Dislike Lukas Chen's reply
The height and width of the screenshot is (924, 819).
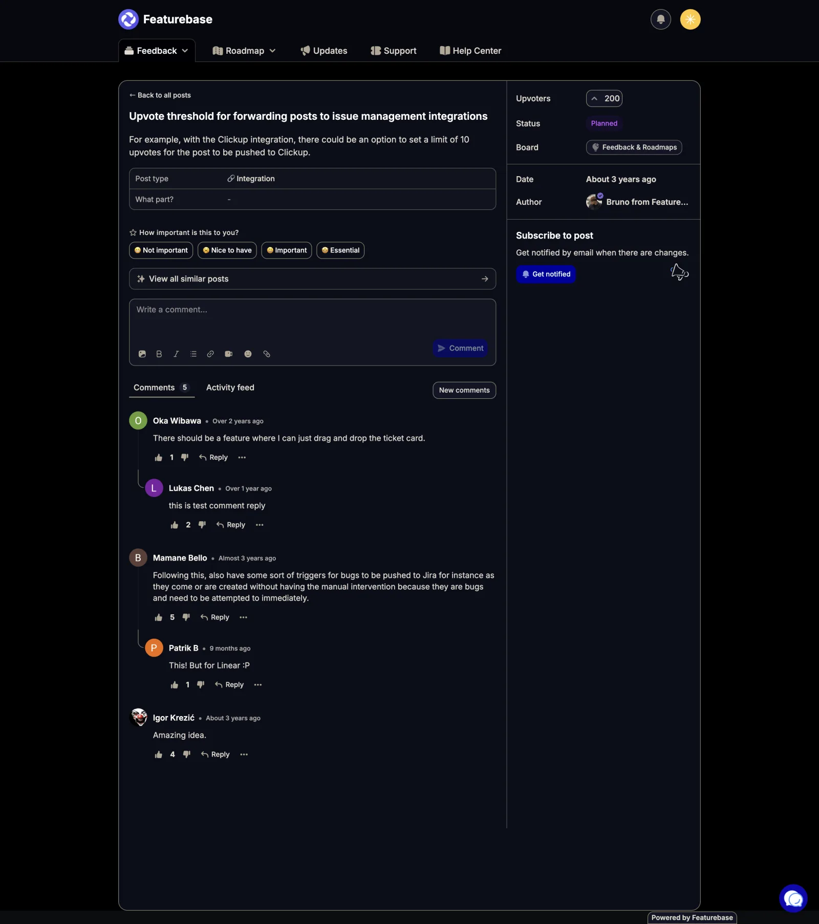pyautogui.click(x=202, y=525)
